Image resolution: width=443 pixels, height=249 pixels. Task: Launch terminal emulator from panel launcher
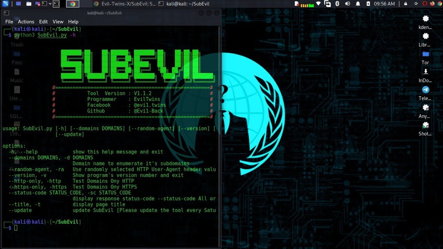click(45, 4)
